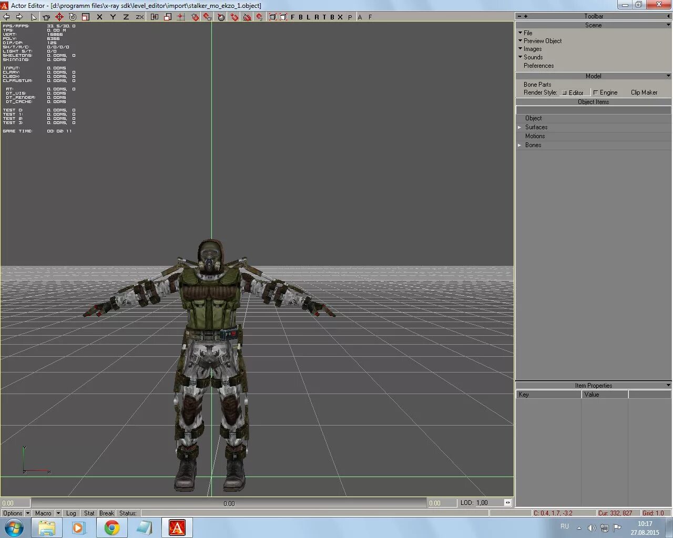Click the Key column header
This screenshot has width=673, height=538.
click(548, 395)
